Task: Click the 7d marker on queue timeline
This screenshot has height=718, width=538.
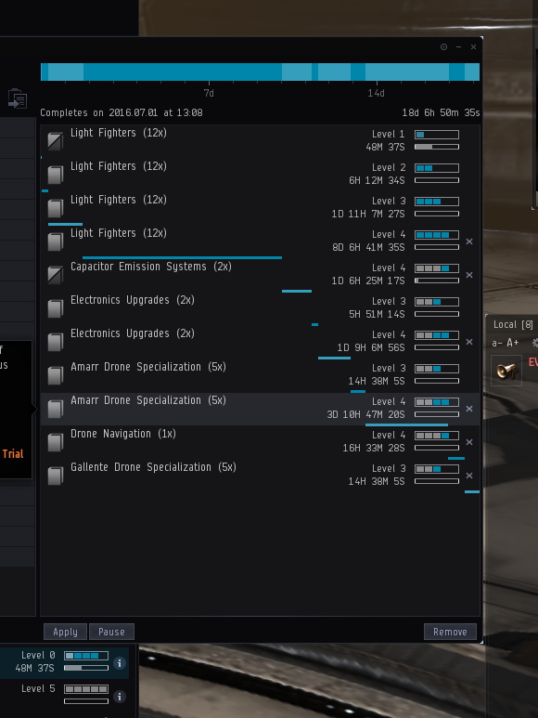Action: (209, 93)
